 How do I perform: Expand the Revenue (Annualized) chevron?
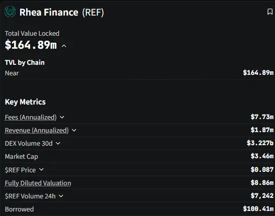click(74, 130)
